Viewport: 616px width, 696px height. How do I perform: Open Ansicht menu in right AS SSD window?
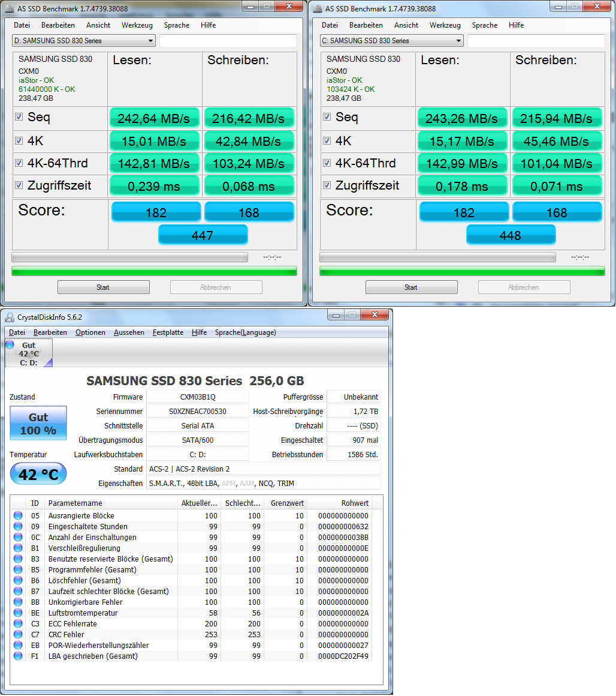[x=406, y=25]
